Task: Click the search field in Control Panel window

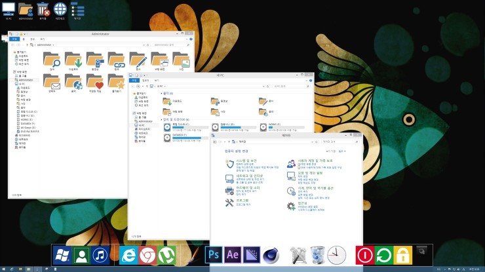Action: 340,142
